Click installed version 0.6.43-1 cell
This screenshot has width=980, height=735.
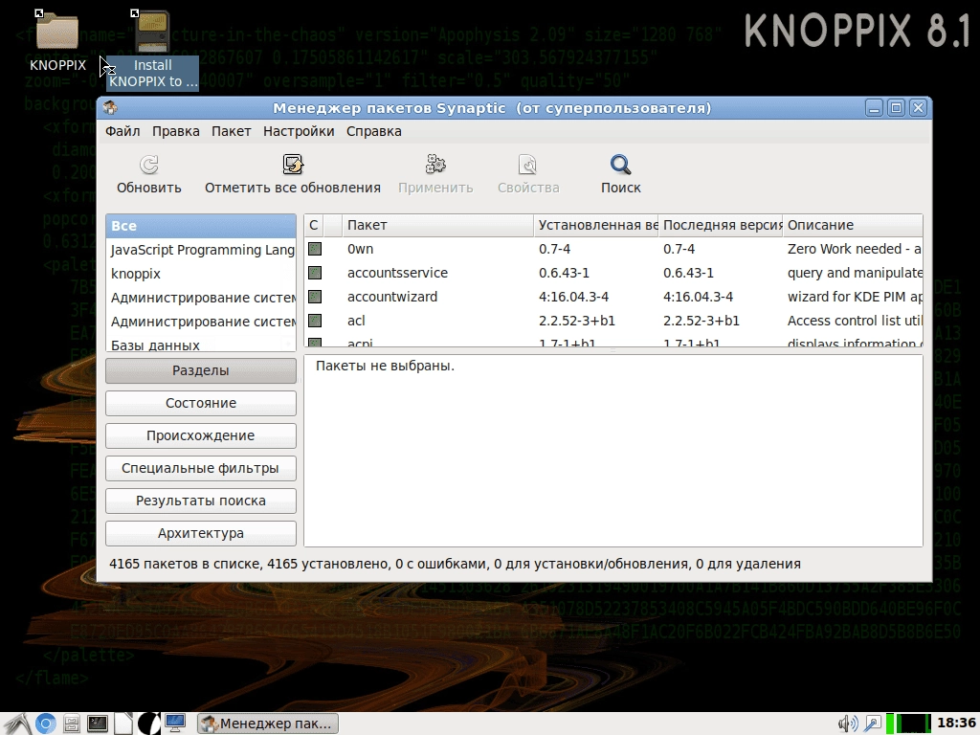(564, 273)
